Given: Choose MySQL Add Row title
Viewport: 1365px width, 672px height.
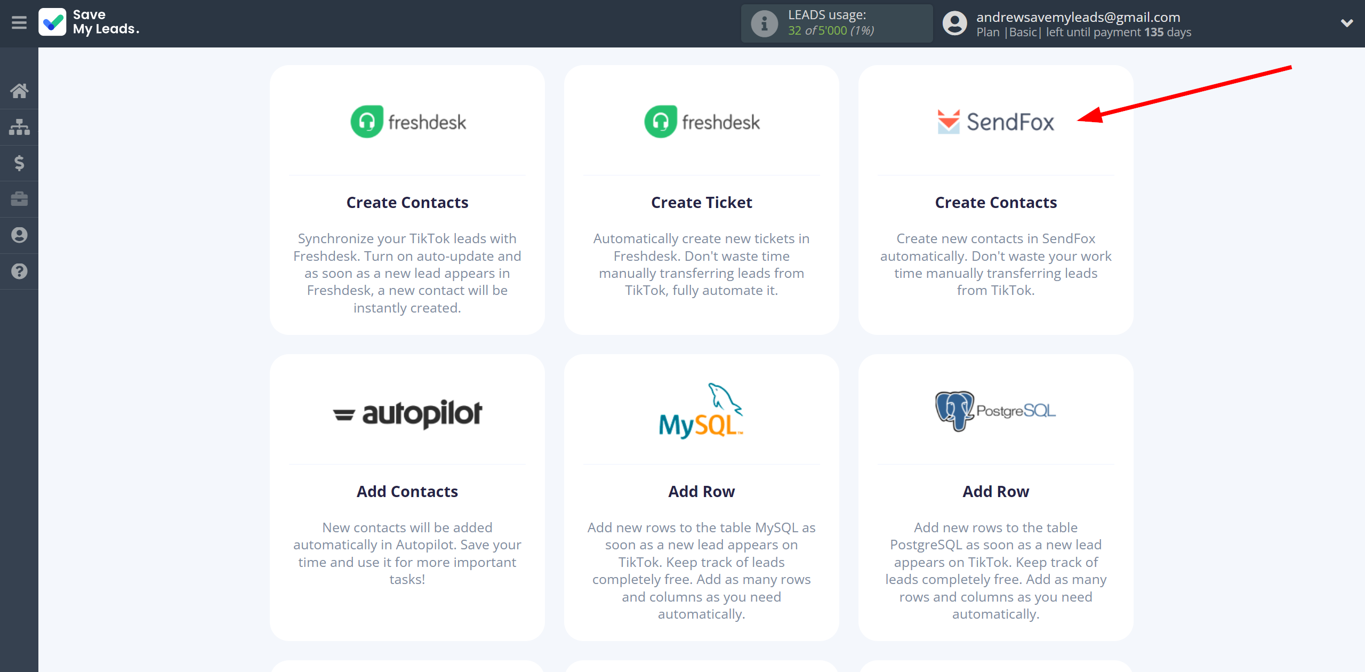Looking at the screenshot, I should pyautogui.click(x=701, y=492).
